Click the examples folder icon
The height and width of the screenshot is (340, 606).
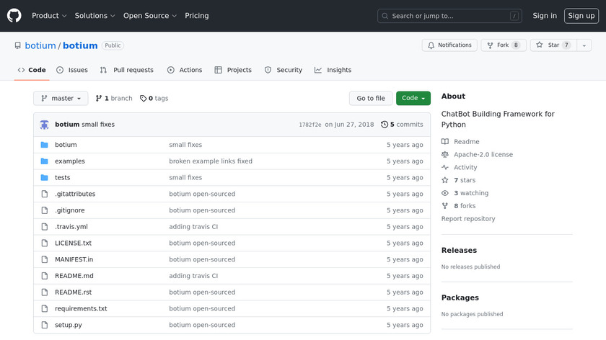(45, 161)
